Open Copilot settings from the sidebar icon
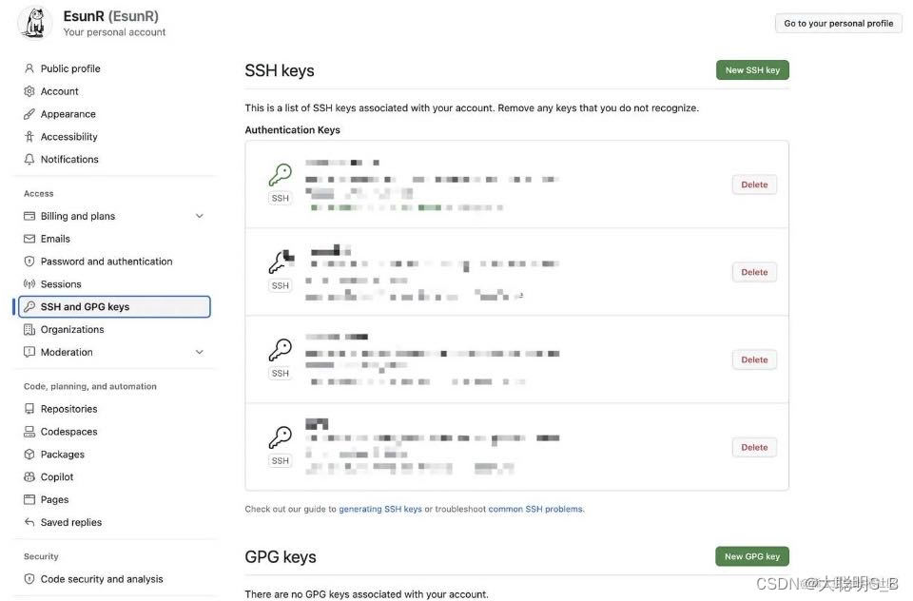 pos(29,476)
